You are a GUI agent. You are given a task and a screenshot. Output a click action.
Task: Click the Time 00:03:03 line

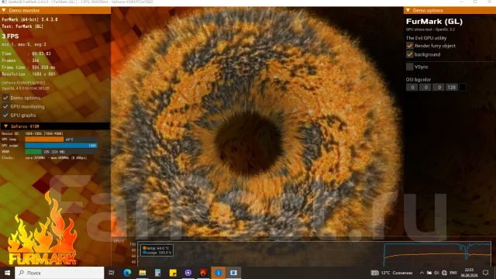(26, 53)
